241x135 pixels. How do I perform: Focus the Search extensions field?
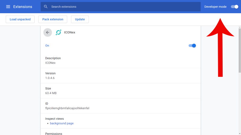point(121,7)
